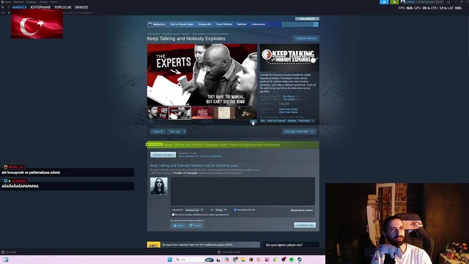Viewport: 469px width, 264px height.
Task: Toggle the Yorumlara İzin Ver checkbox
Action: (x=235, y=210)
